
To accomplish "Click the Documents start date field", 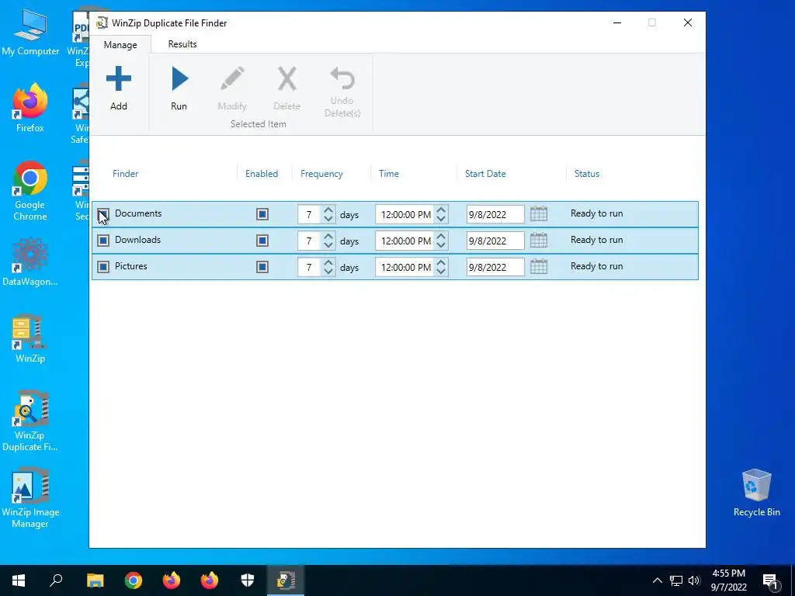I will pos(495,214).
